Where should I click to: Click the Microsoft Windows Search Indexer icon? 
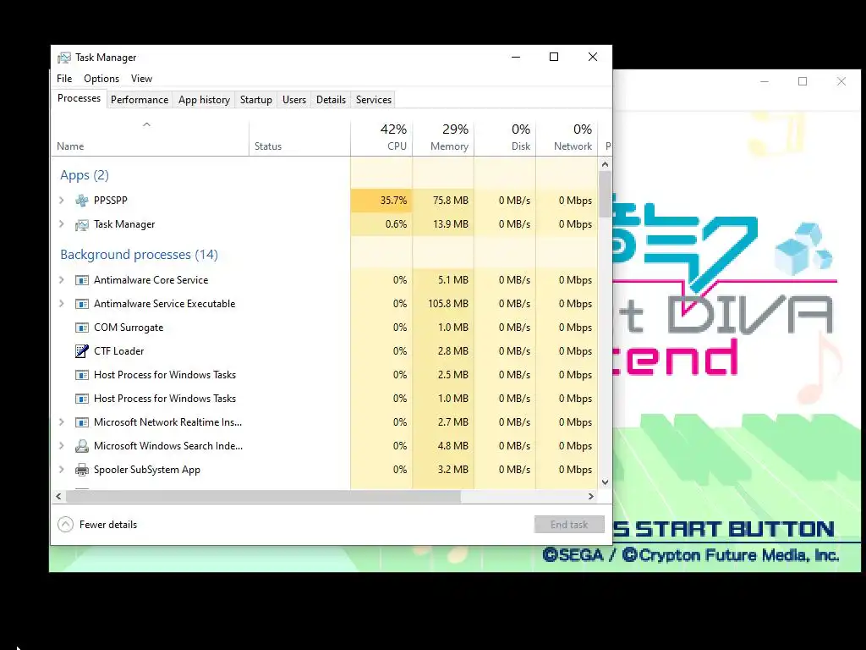click(82, 446)
